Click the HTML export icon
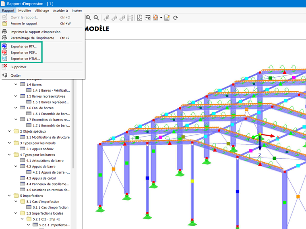 click(4, 58)
